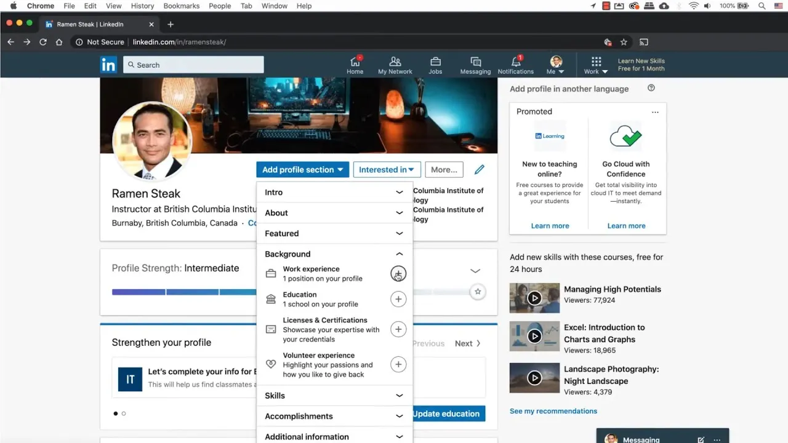Expand the About section
This screenshot has width=788, height=443.
[x=334, y=213]
